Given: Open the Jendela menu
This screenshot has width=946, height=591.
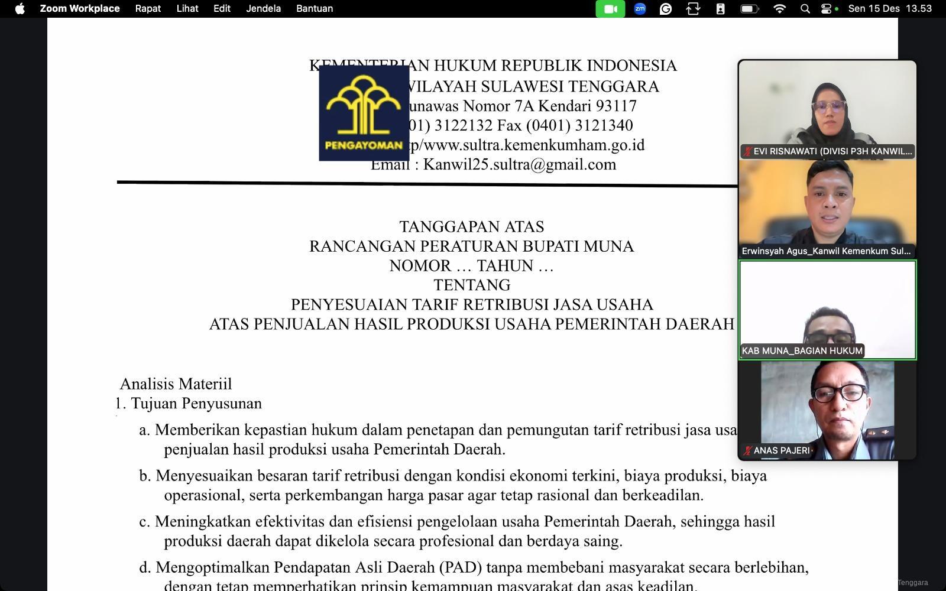Looking at the screenshot, I should [x=263, y=9].
